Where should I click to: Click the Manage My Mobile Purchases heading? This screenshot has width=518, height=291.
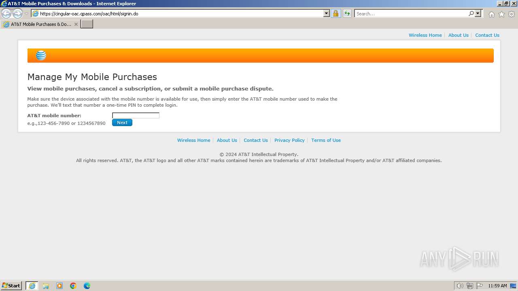(x=92, y=77)
